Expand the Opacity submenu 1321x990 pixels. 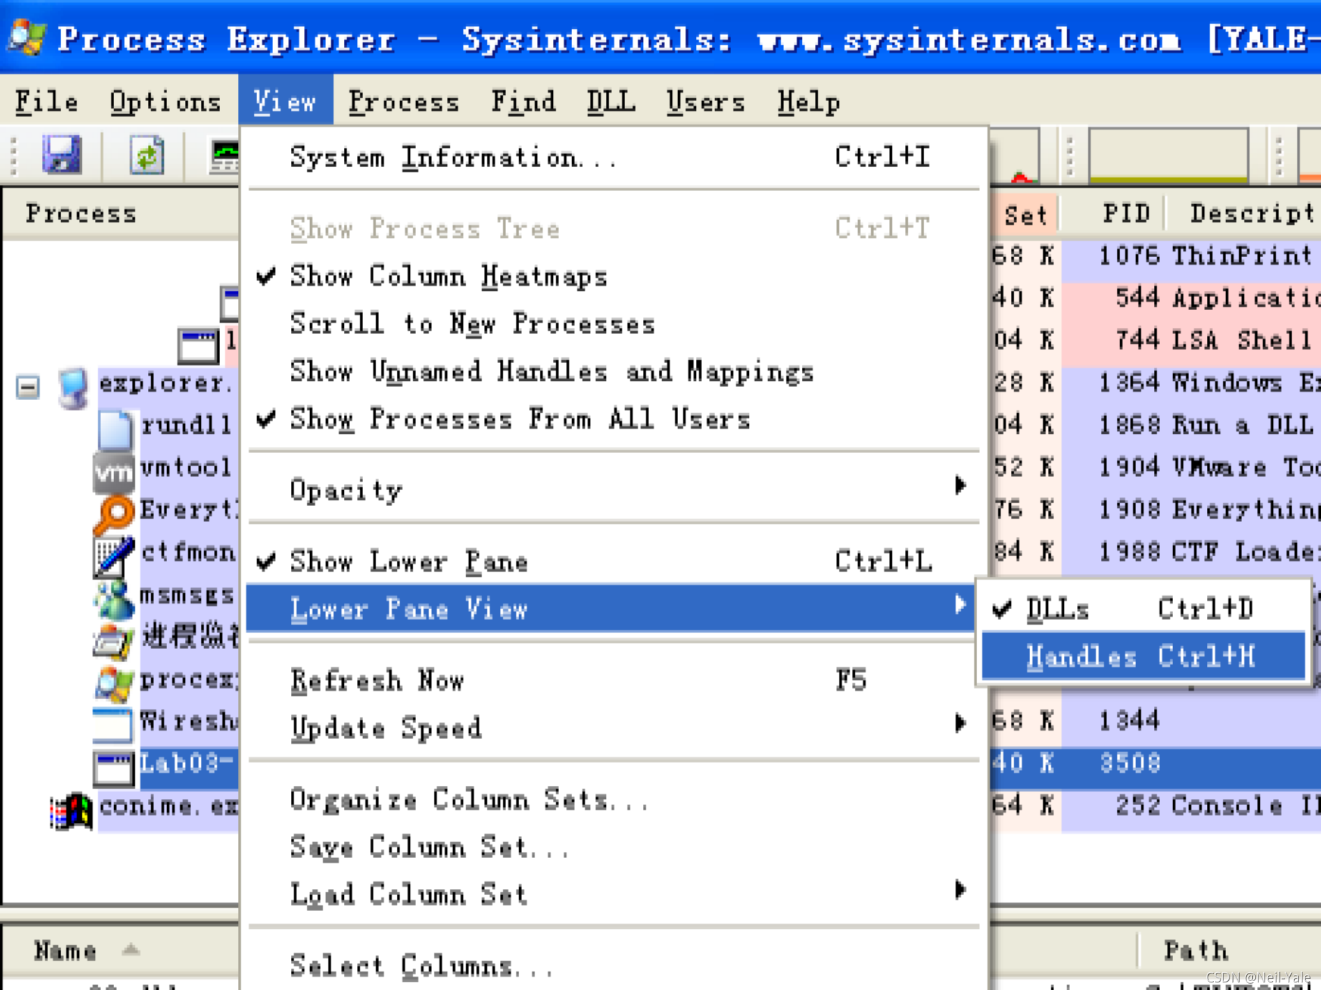click(613, 489)
